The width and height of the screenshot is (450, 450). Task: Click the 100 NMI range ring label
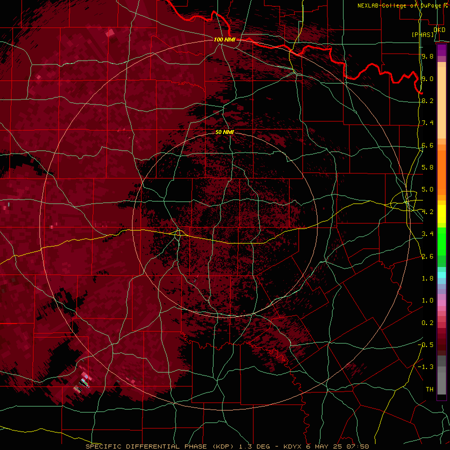(x=224, y=39)
